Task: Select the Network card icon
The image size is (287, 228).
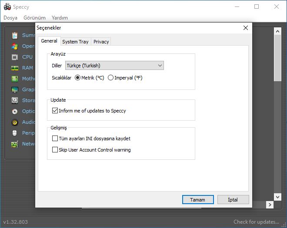Action: click(x=15, y=144)
